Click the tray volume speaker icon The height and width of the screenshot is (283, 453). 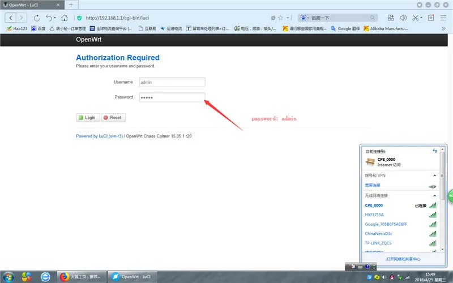tap(384, 277)
